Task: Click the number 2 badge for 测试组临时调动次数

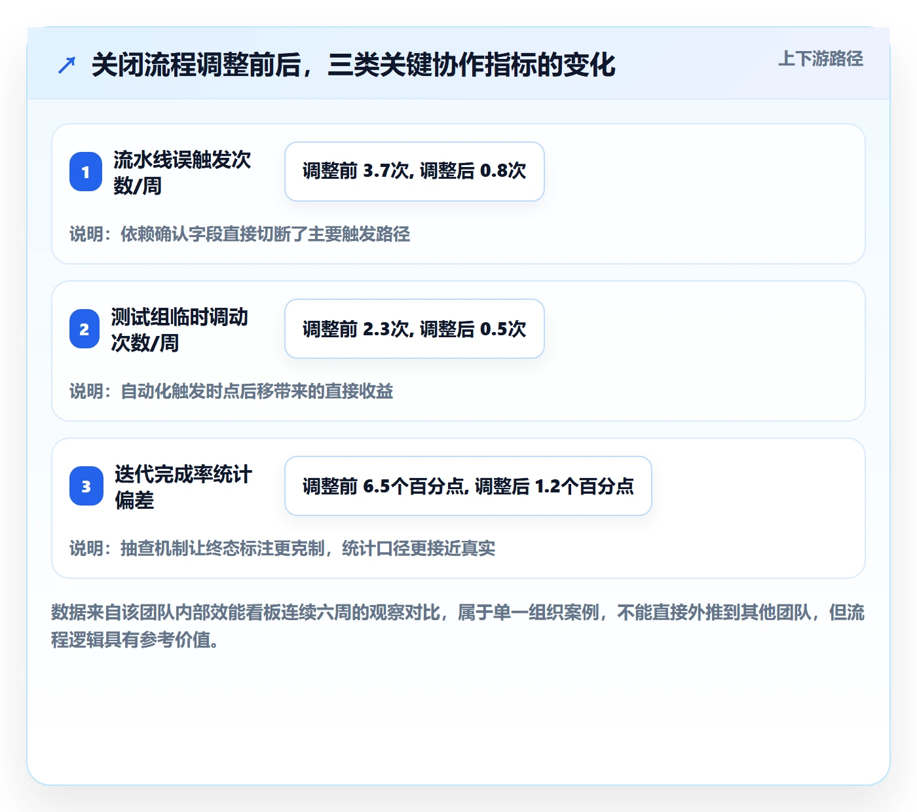Action: click(x=84, y=329)
